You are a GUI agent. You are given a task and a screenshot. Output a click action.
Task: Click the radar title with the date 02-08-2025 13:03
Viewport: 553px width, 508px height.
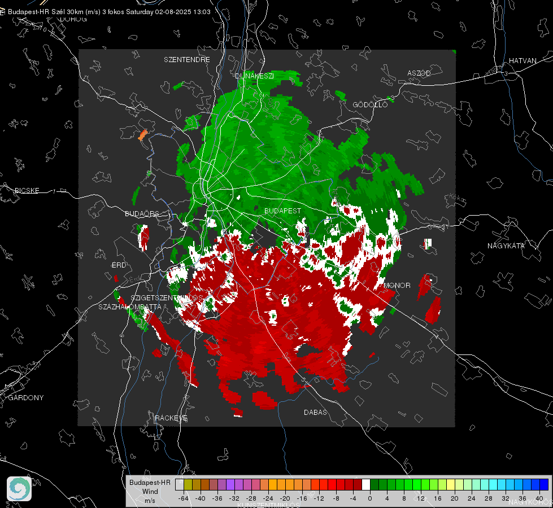109,12
